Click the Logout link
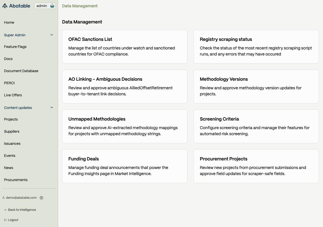Viewport: 323px width, 227px height. coord(13,220)
